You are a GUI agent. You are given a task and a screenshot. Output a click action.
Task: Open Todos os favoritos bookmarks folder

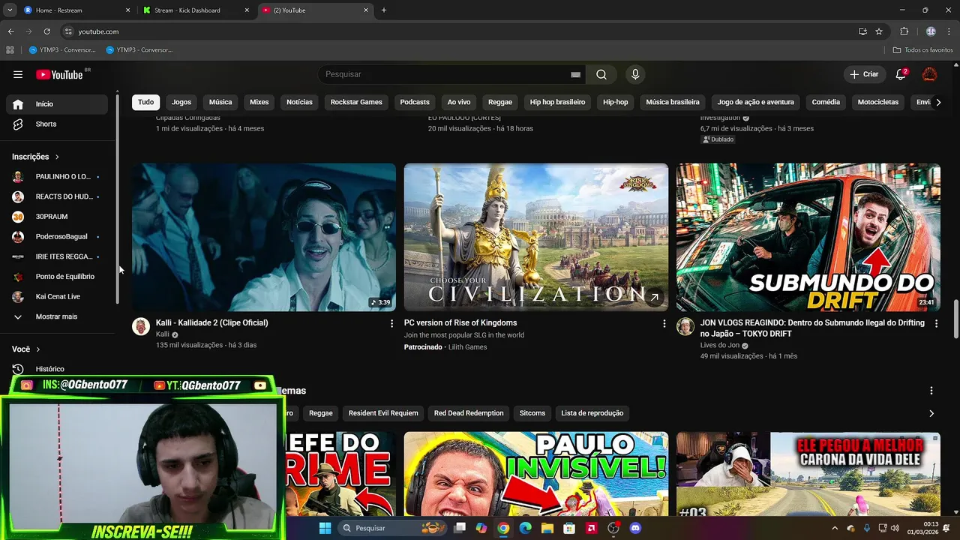click(x=923, y=50)
